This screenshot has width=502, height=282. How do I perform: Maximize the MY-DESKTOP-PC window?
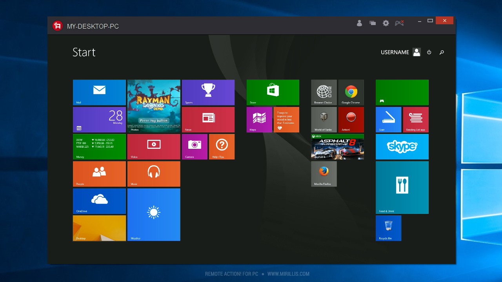point(430,21)
